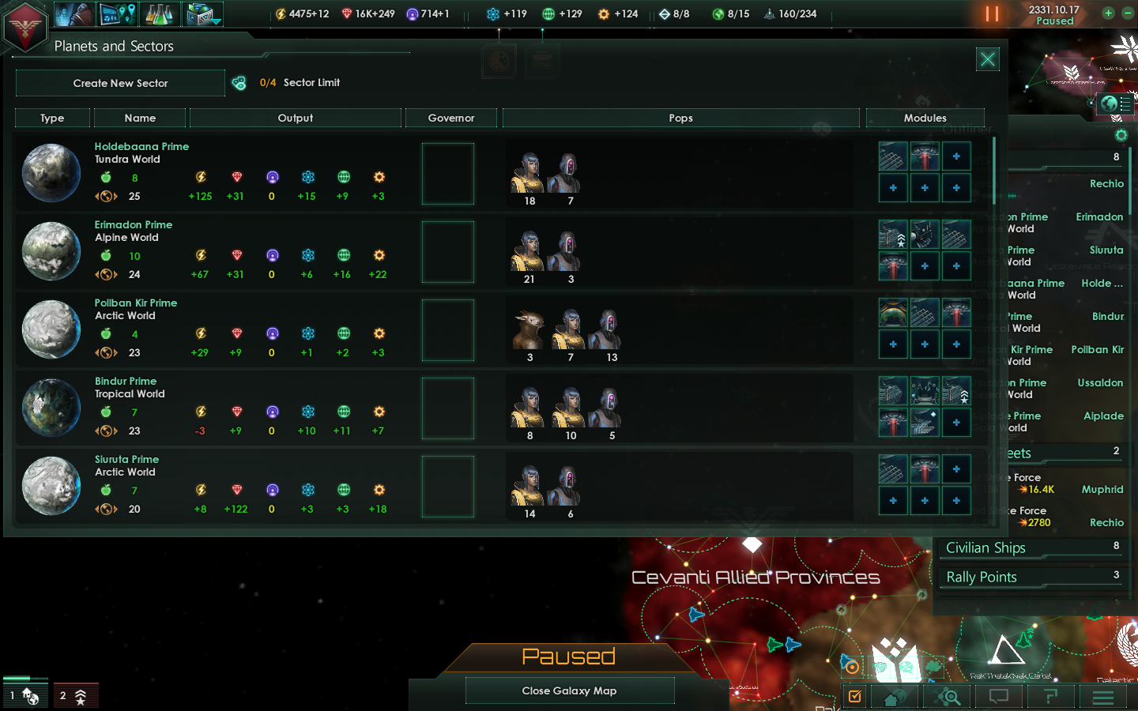Increase game speed with plus button
1138x711 pixels.
[x=1108, y=13]
